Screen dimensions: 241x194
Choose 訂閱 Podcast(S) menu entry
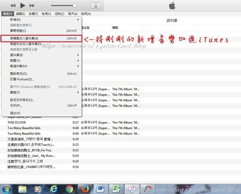[x=41, y=79]
